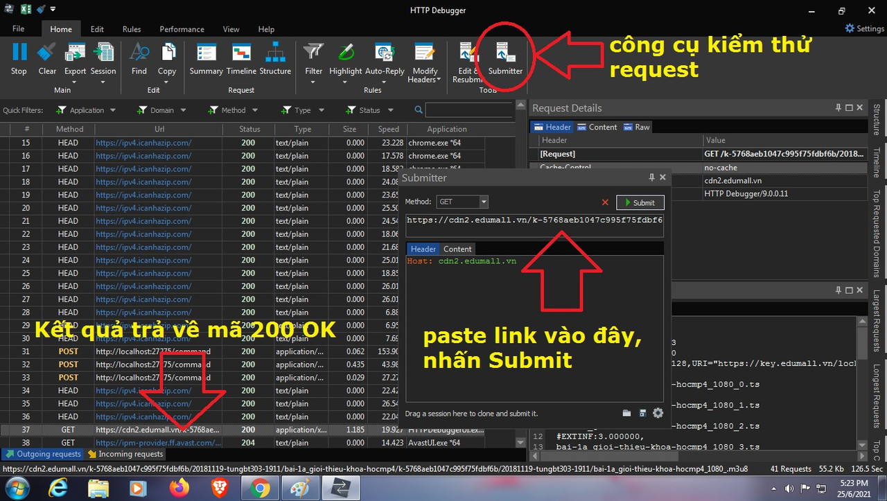Launch the Submitter tool

505,58
